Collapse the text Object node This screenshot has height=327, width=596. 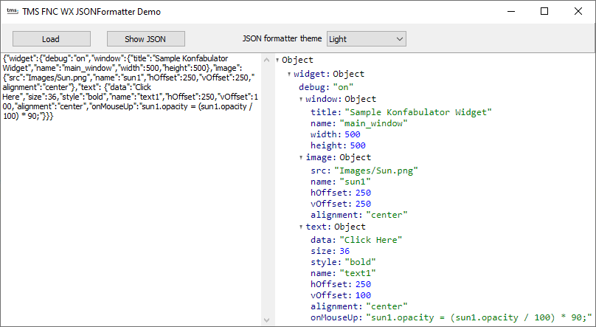301,227
